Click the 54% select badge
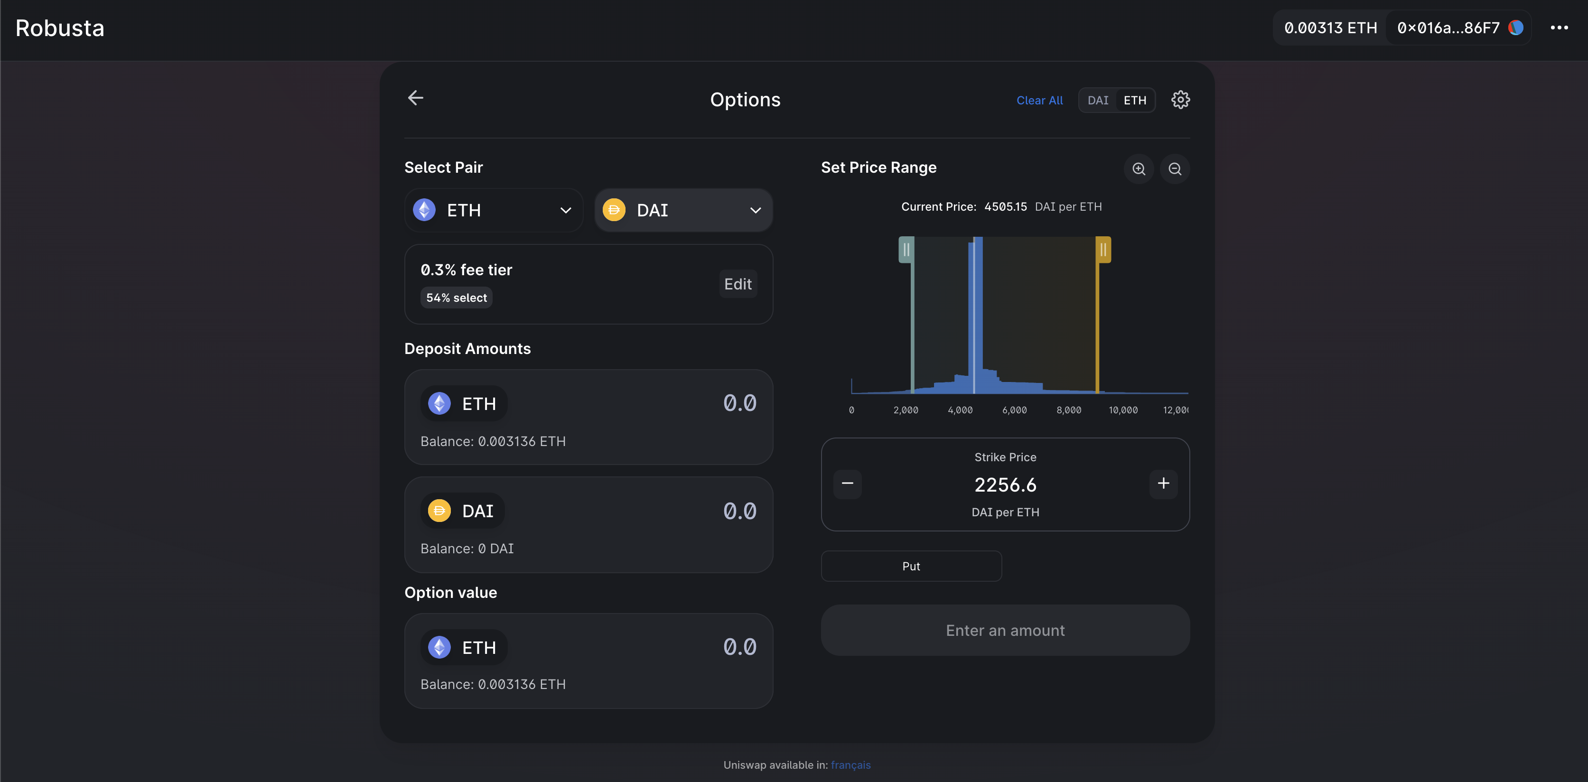Viewport: 1588px width, 782px height. pyautogui.click(x=456, y=298)
